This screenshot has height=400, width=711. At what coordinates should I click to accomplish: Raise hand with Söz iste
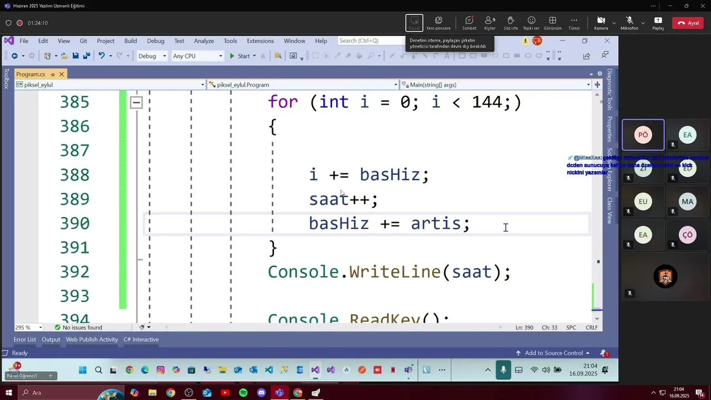tap(510, 23)
